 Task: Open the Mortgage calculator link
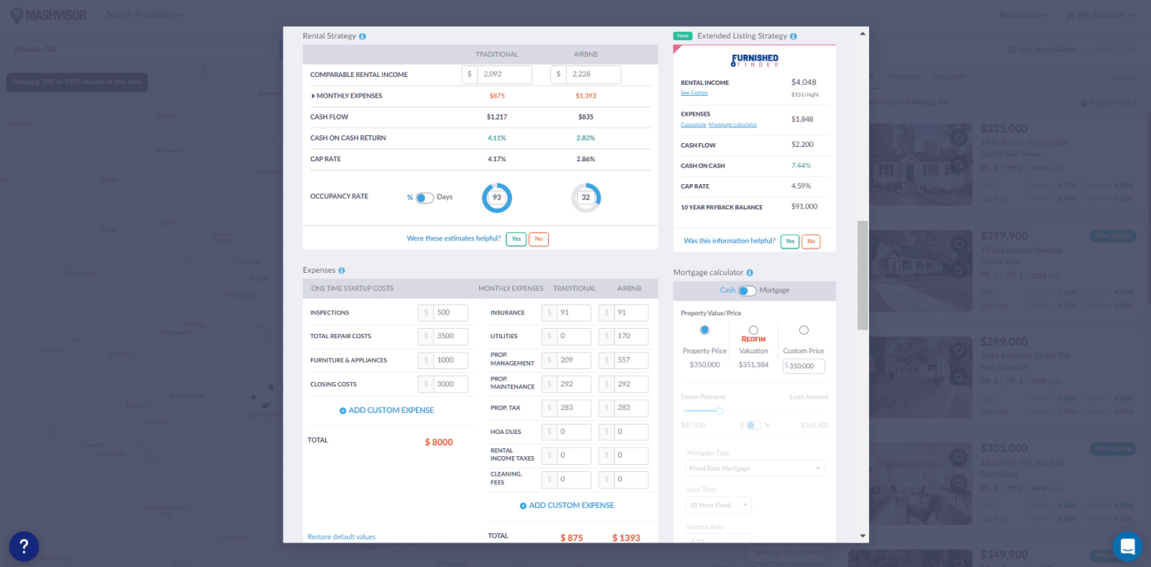tap(732, 124)
